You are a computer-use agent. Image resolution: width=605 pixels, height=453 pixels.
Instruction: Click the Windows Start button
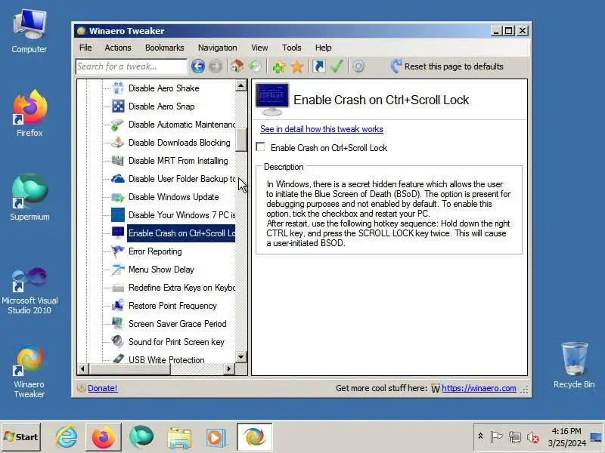pos(21,437)
